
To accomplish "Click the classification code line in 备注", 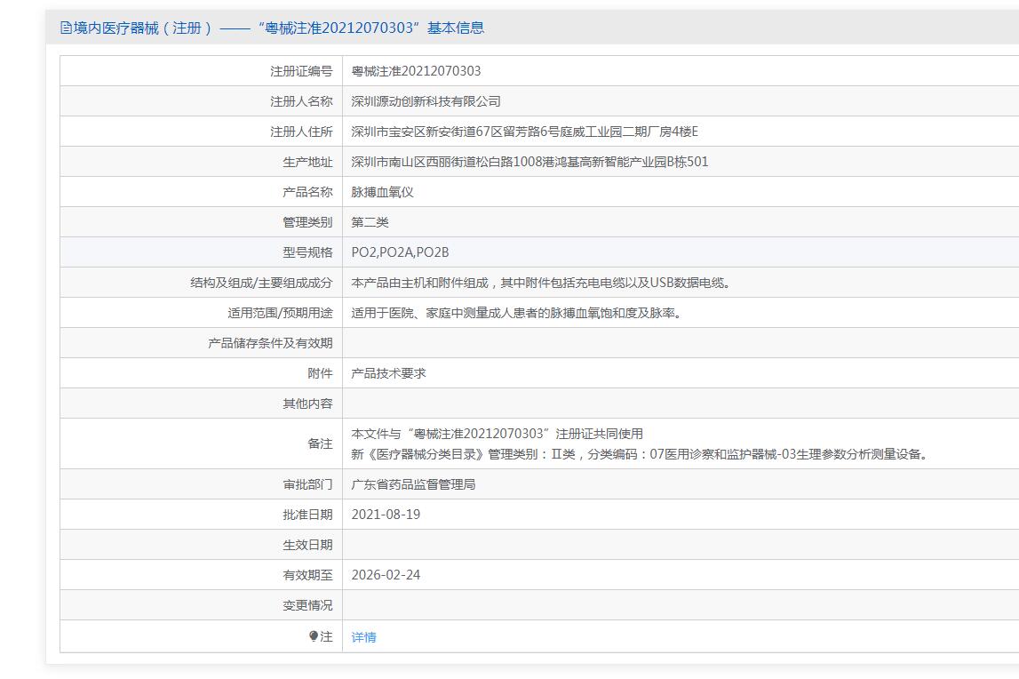I will pos(641,454).
